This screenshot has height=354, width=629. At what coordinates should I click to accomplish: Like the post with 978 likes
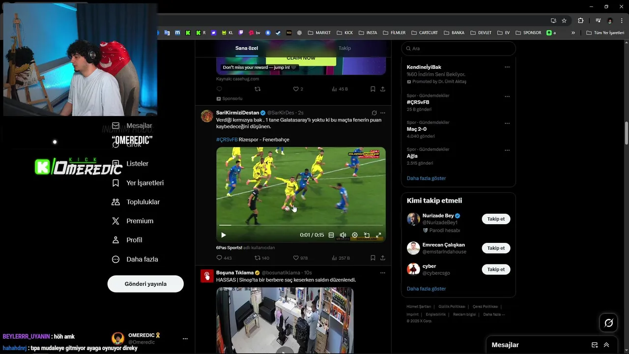pos(300,258)
